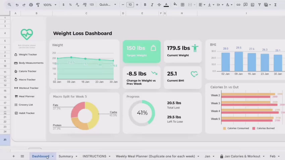Click the font size input box
Screen dimensions: 285x160
[130, 5]
